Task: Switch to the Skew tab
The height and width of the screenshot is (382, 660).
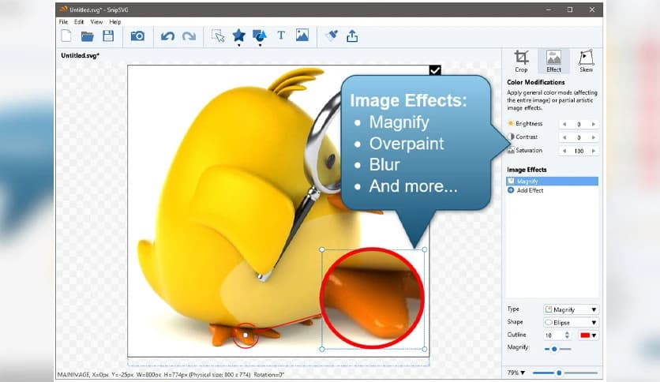Action: pos(586,61)
